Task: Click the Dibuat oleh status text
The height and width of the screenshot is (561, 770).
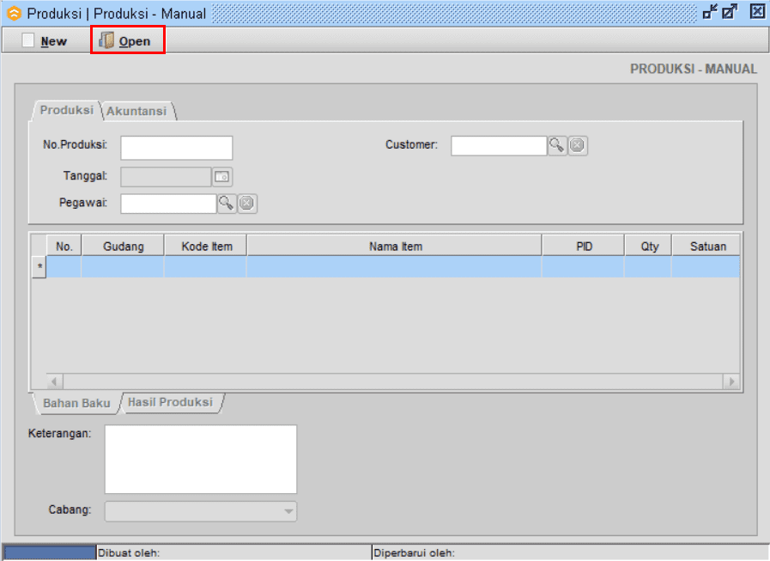Action: click(129, 553)
